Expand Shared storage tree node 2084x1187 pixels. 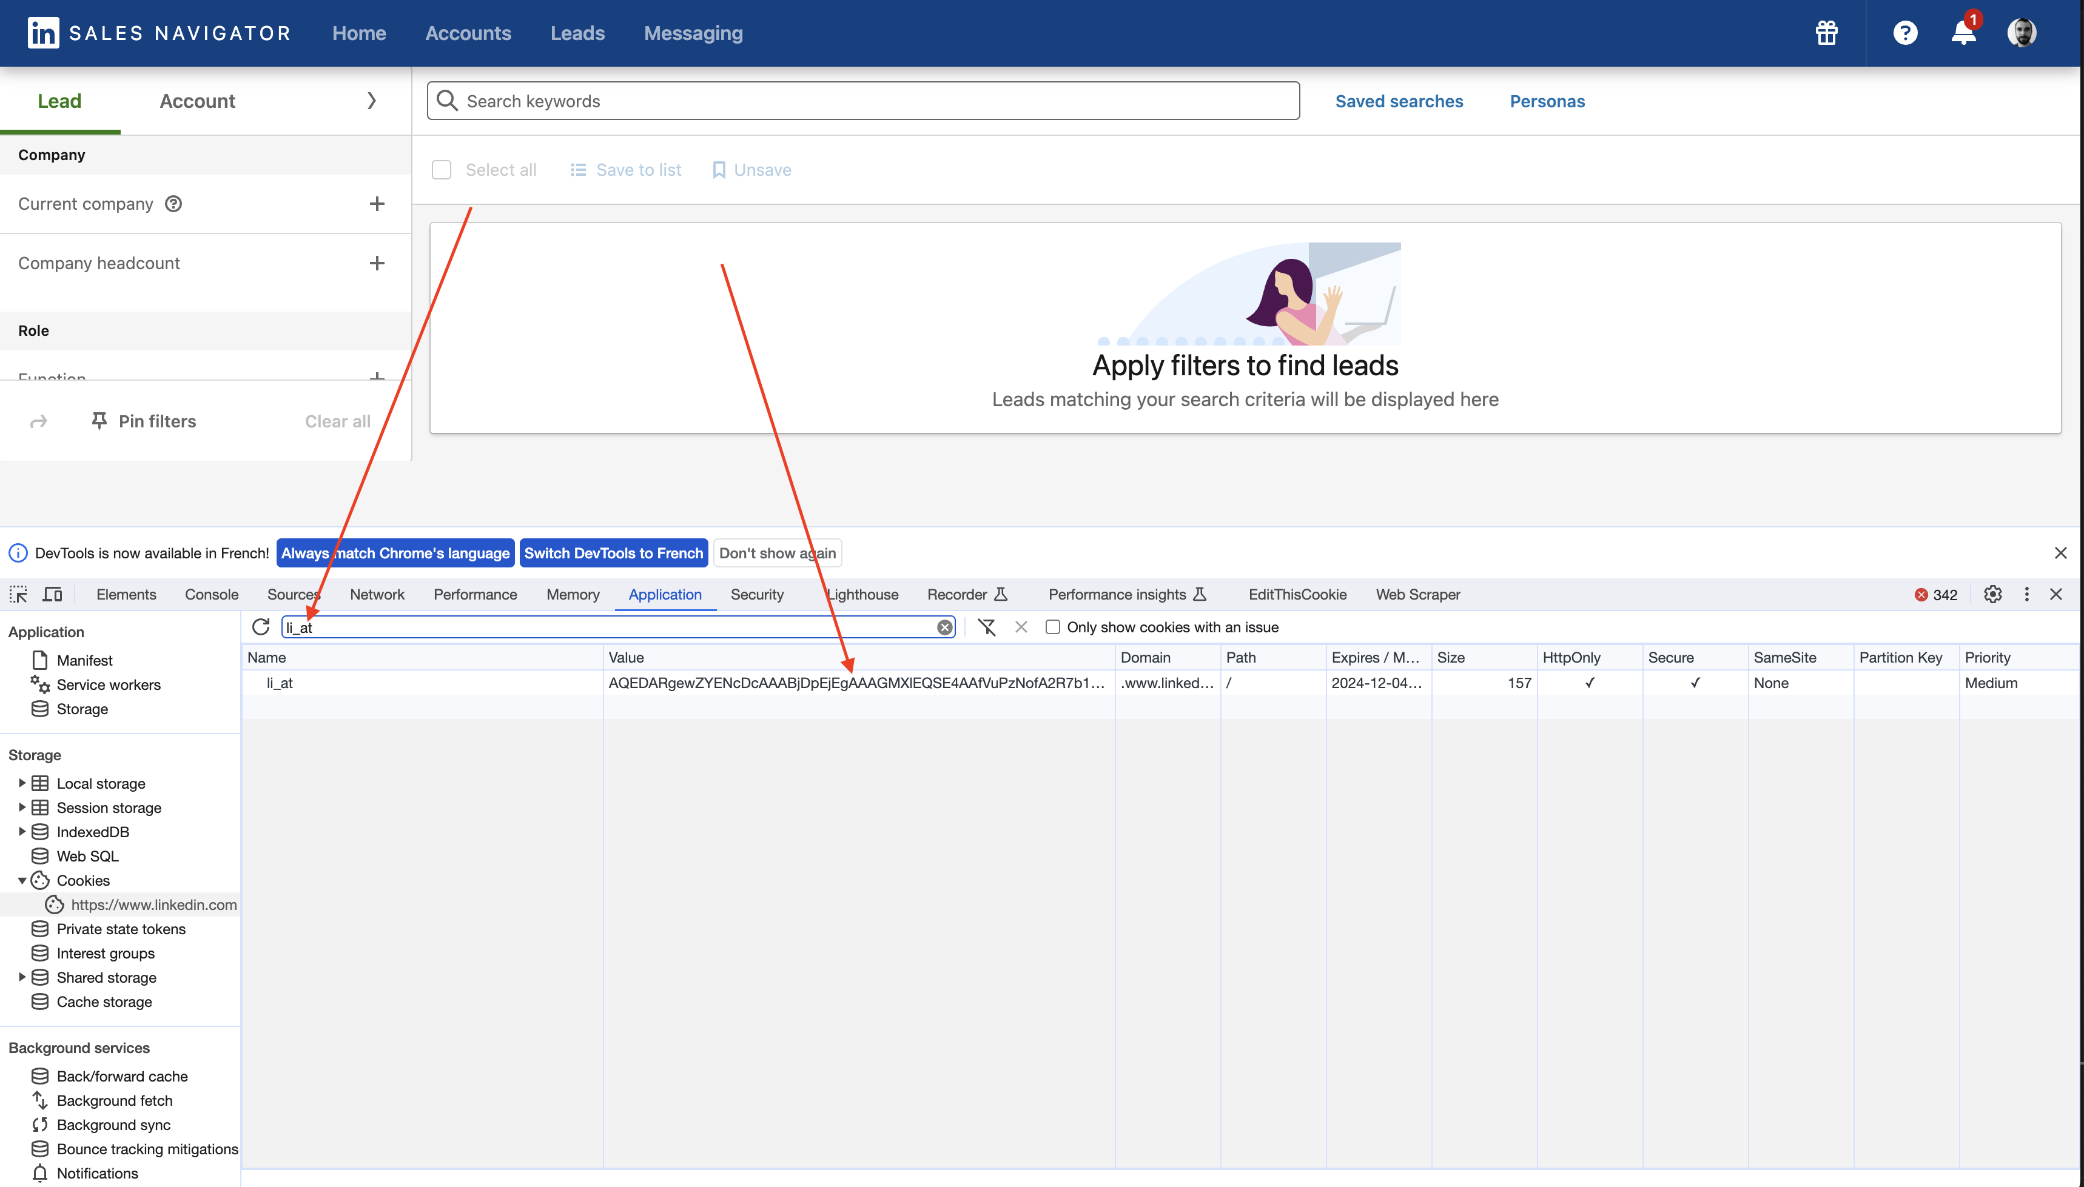click(22, 977)
